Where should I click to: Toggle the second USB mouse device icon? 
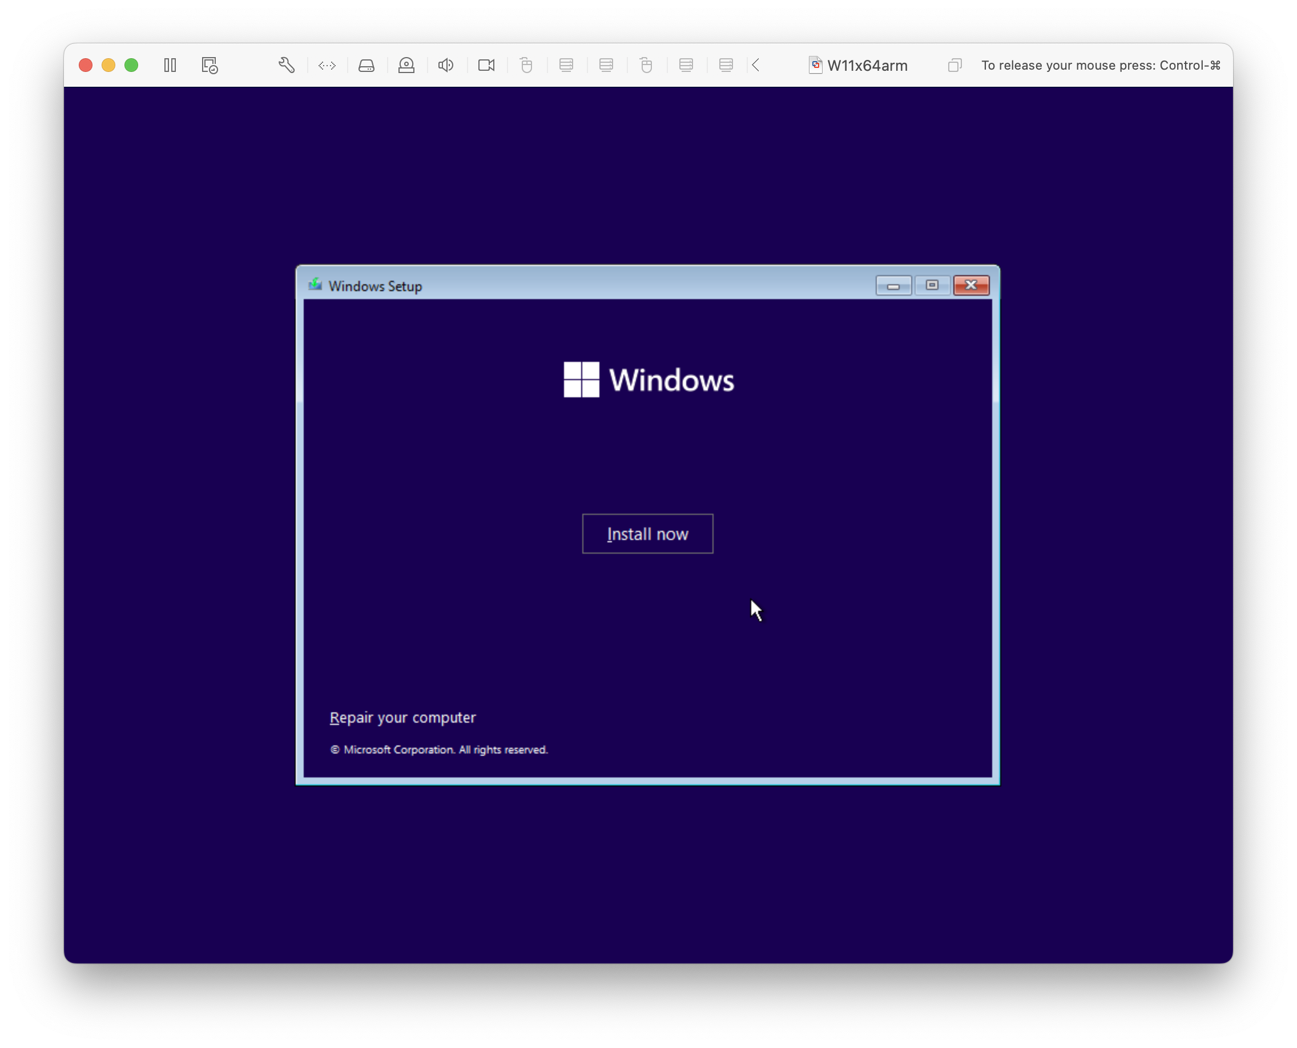[x=646, y=65]
